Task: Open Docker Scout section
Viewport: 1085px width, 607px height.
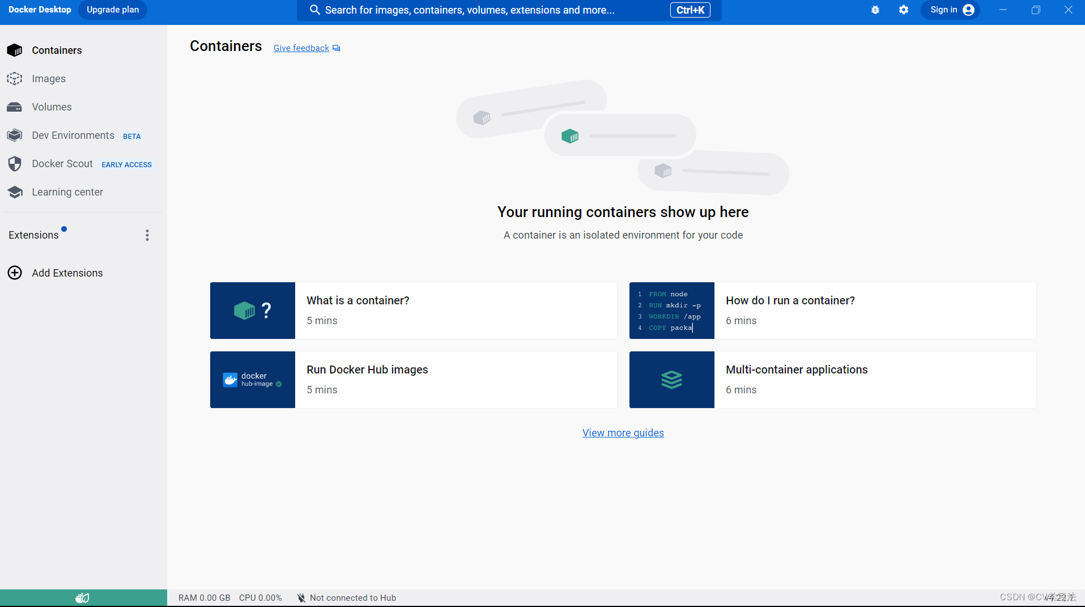Action: [62, 164]
